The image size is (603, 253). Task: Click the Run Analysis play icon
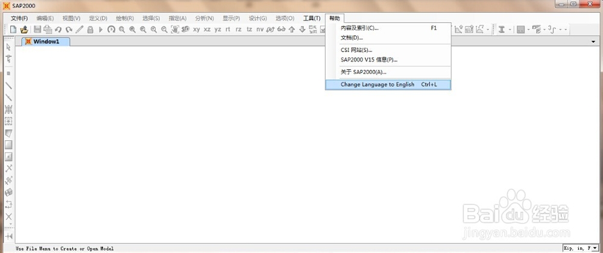pyautogui.click(x=100, y=29)
